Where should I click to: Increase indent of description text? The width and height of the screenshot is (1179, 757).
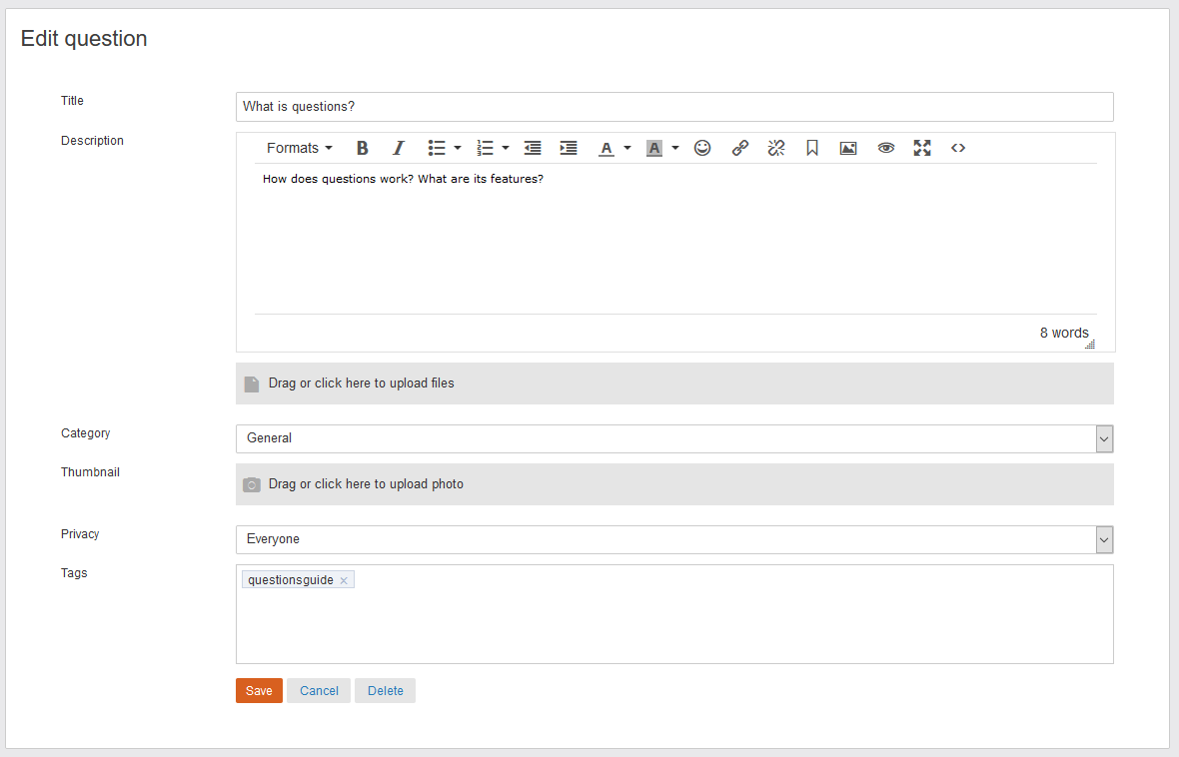click(569, 148)
